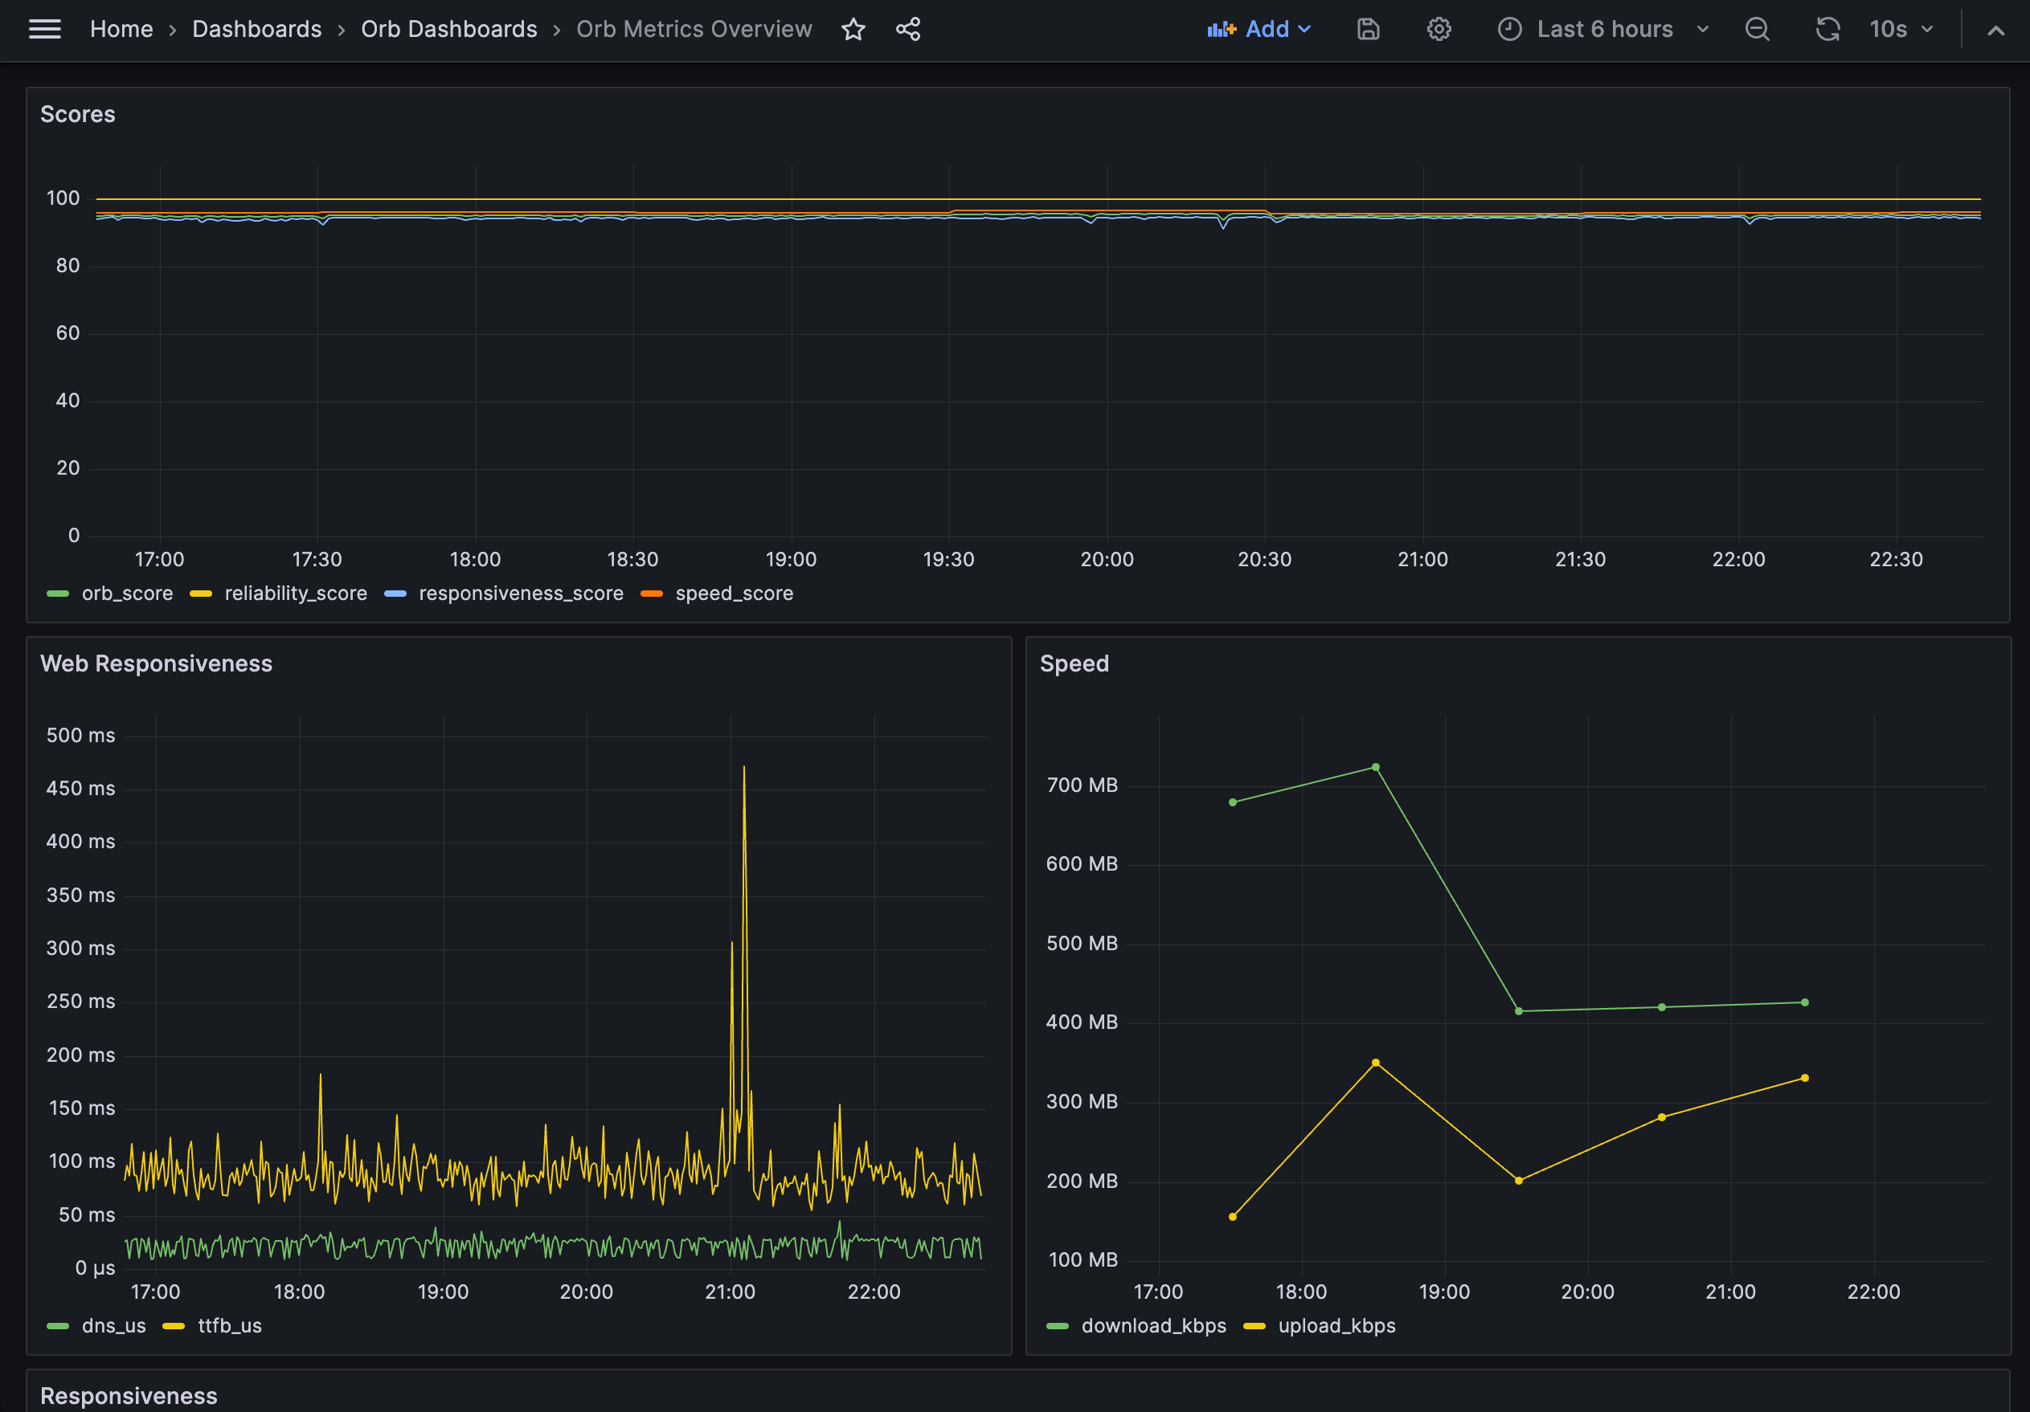Screen dimensions: 2030x1412
Task: Save the dashboard
Action: 1367,29
